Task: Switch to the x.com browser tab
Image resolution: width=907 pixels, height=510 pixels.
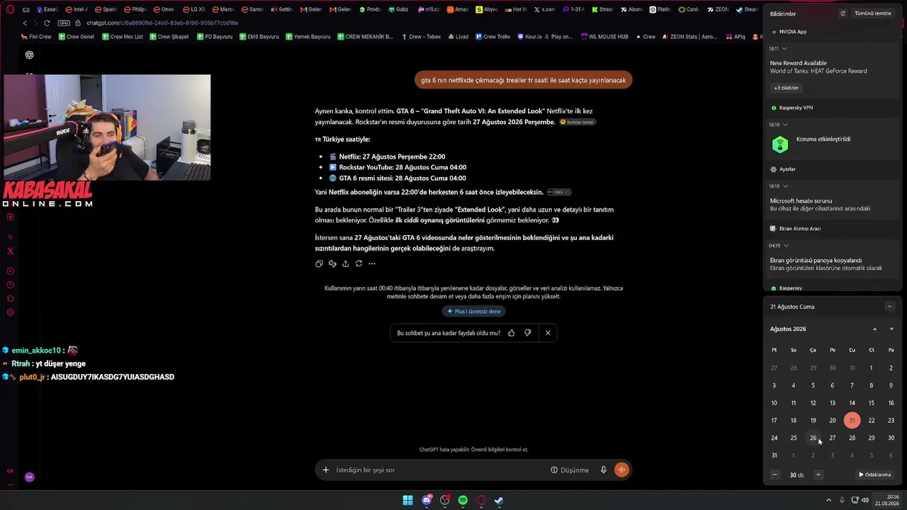Action: [544, 9]
